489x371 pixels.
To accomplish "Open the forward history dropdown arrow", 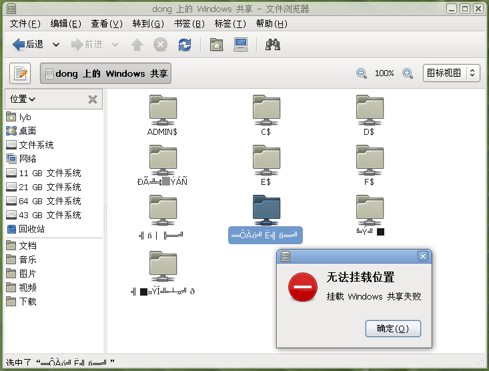I will click(115, 45).
